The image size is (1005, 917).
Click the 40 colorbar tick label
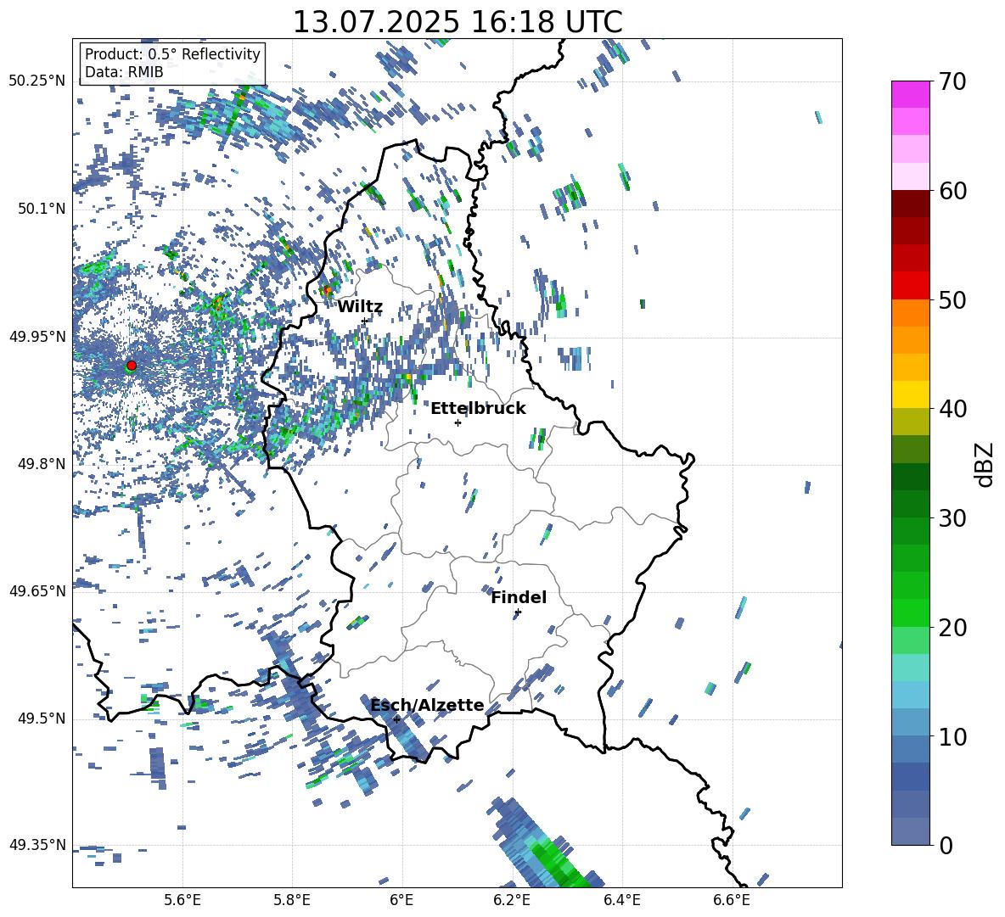point(952,409)
